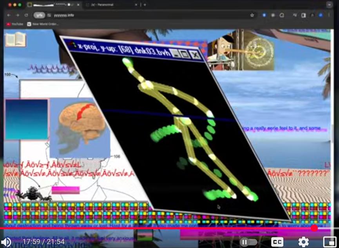Click the red video progress scrubber
This screenshot has height=248, width=339.
coord(314,228)
